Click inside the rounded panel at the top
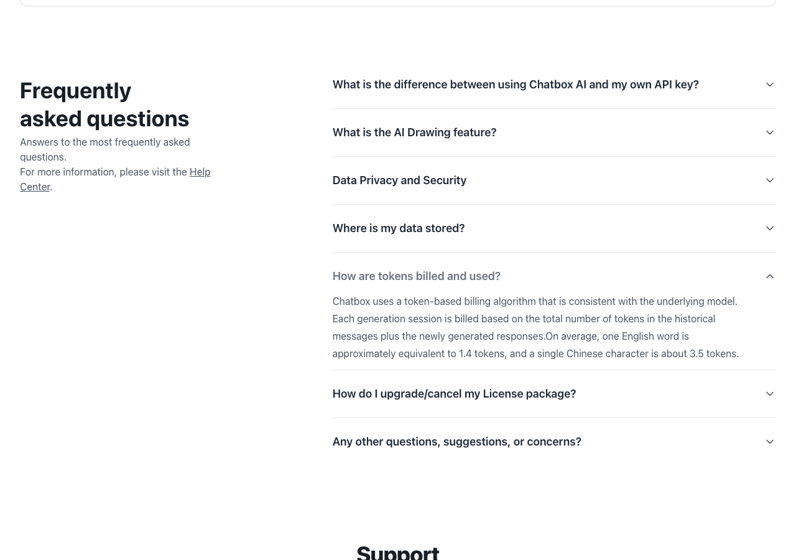This screenshot has width=796, height=560. click(x=398, y=2)
